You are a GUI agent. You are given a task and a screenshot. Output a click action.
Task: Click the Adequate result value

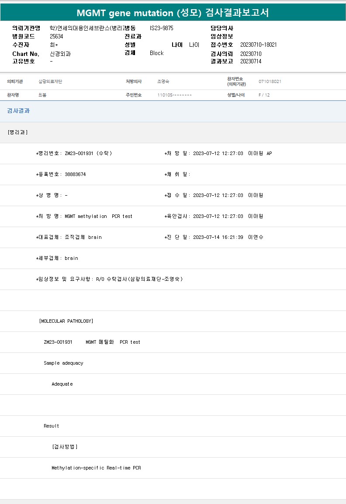tap(62, 384)
